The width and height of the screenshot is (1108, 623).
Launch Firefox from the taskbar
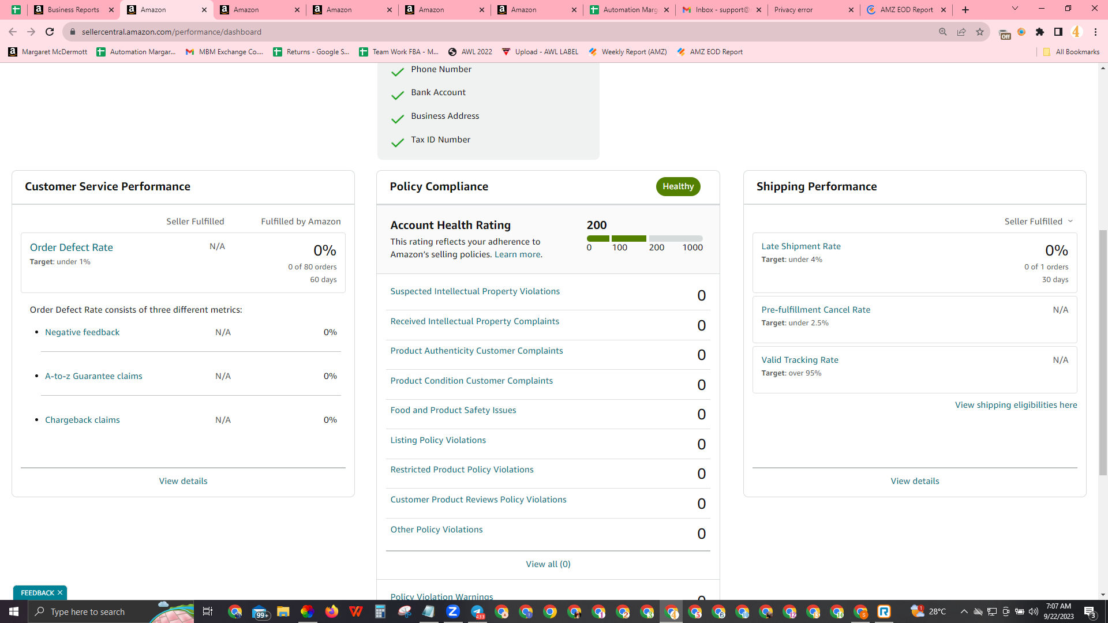[331, 611]
